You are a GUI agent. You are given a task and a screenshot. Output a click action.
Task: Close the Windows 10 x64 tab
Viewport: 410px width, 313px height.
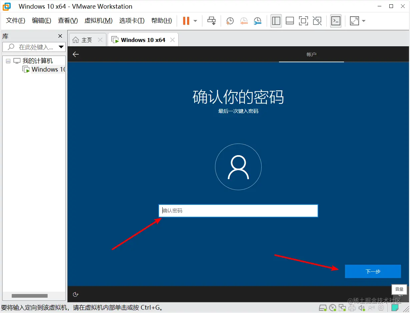[x=172, y=40]
